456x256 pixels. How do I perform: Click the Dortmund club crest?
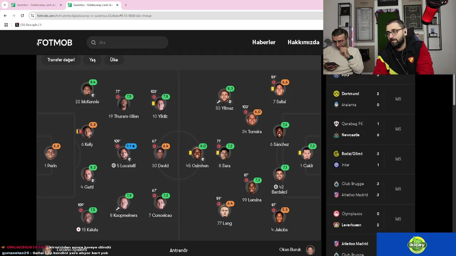336,94
